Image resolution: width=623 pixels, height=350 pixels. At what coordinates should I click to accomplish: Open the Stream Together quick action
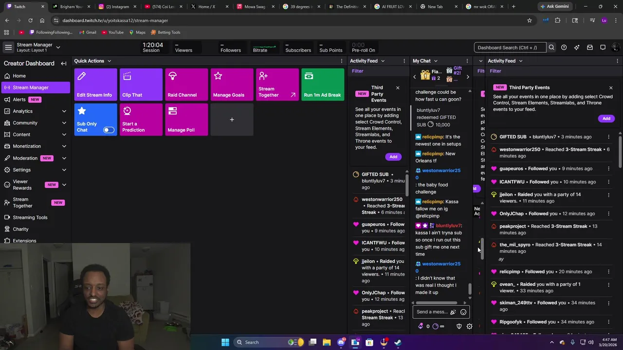(277, 85)
